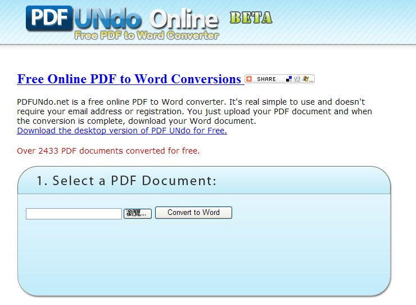Screen dimensions: 416x305
Task: Download the desktop version of PDF UNdo
Action: tap(122, 131)
